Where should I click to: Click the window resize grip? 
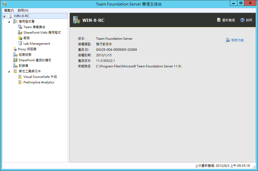[254, 167]
